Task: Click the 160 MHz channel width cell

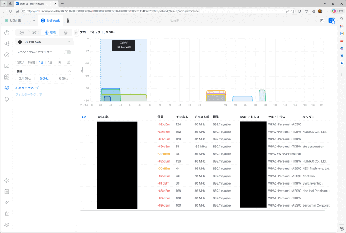Action: tap(201, 147)
